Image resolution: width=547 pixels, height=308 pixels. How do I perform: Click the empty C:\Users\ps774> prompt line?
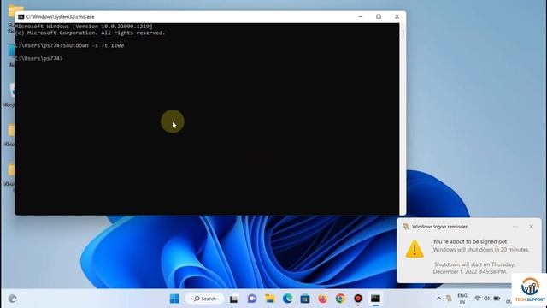38,59
